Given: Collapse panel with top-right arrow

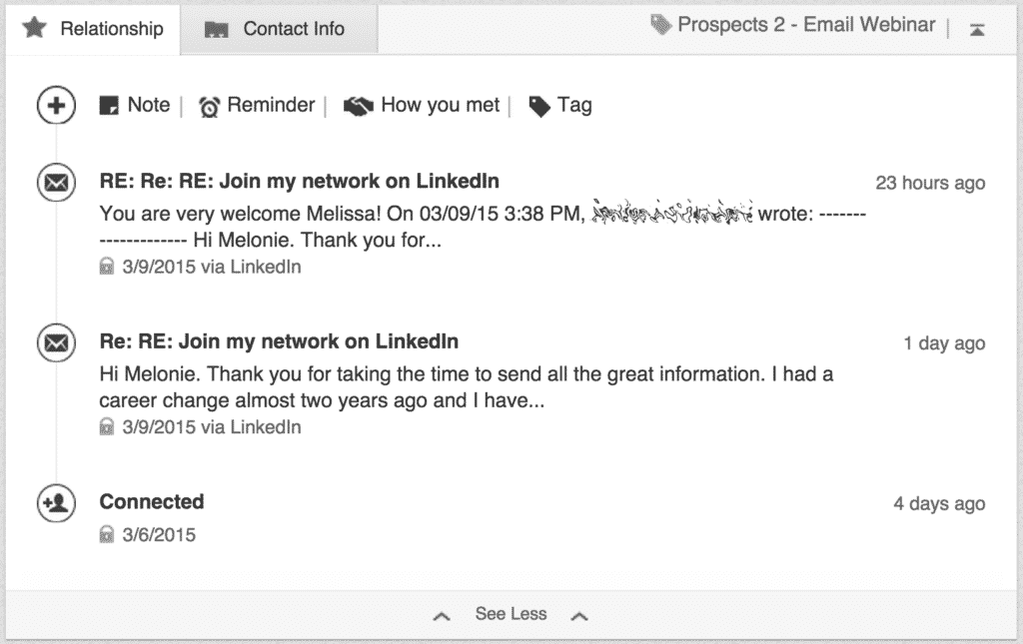Looking at the screenshot, I should 977,30.
